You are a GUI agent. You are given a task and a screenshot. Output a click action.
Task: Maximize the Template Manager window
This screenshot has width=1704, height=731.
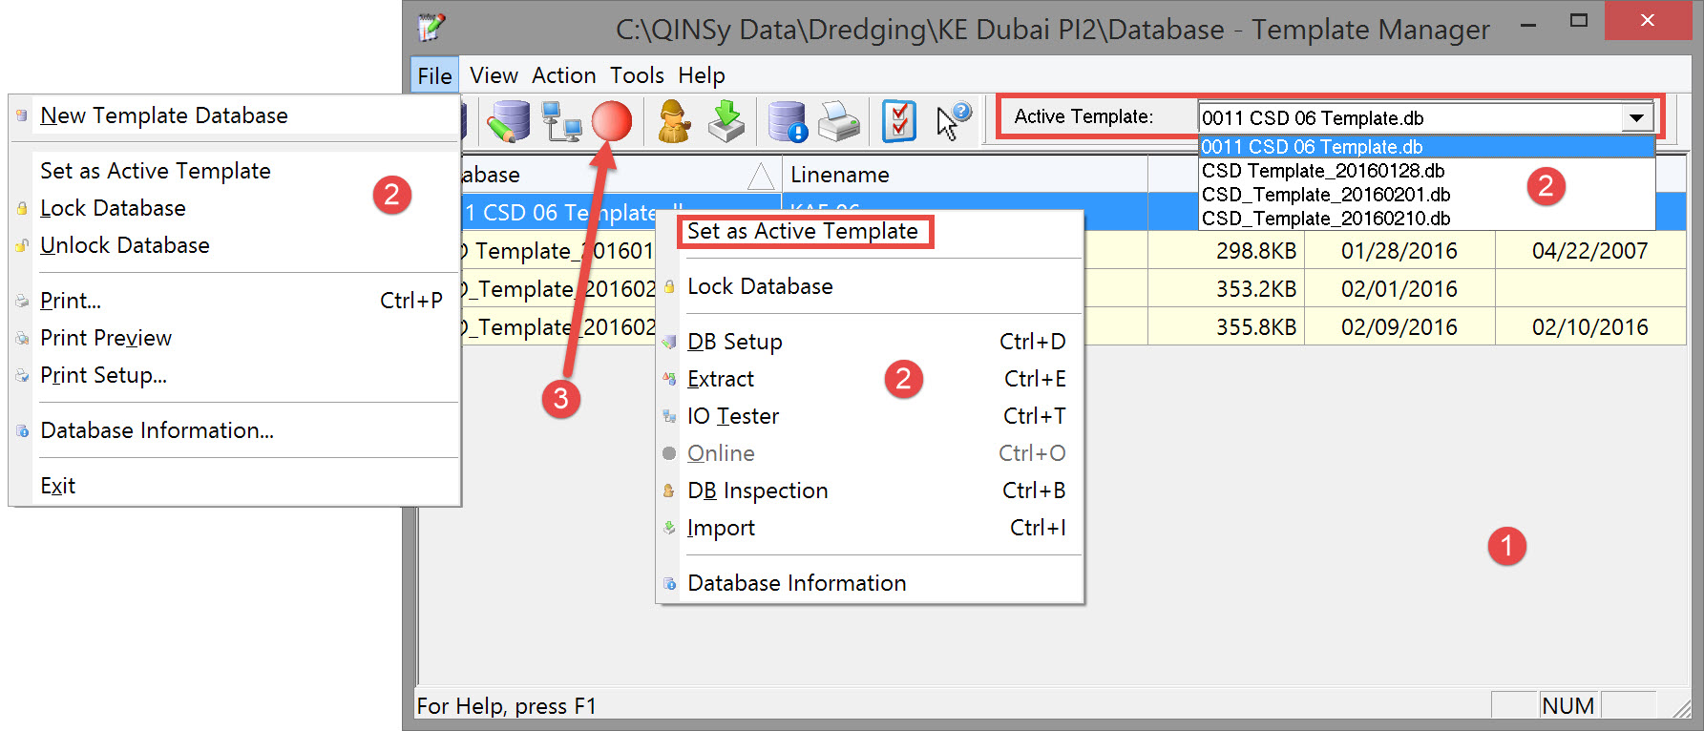(1579, 21)
